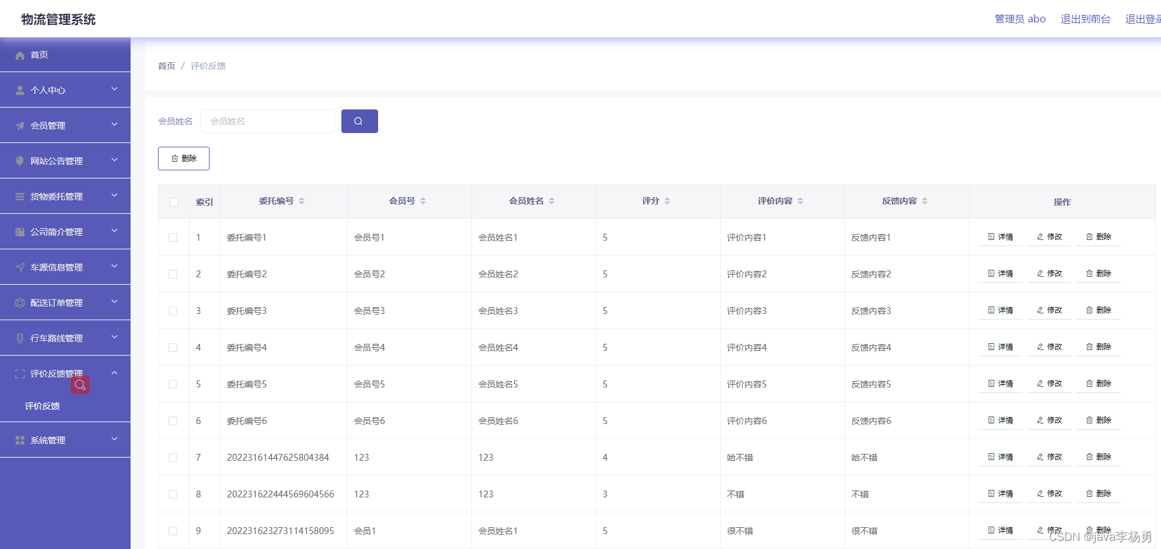Viewport: 1161px width, 549px height.
Task: Go to 首页 via the breadcrumb
Action: 167,66
